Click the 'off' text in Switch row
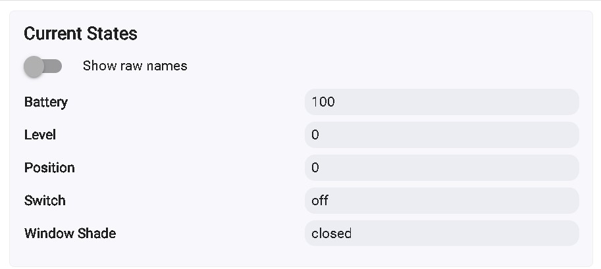 [320, 201]
